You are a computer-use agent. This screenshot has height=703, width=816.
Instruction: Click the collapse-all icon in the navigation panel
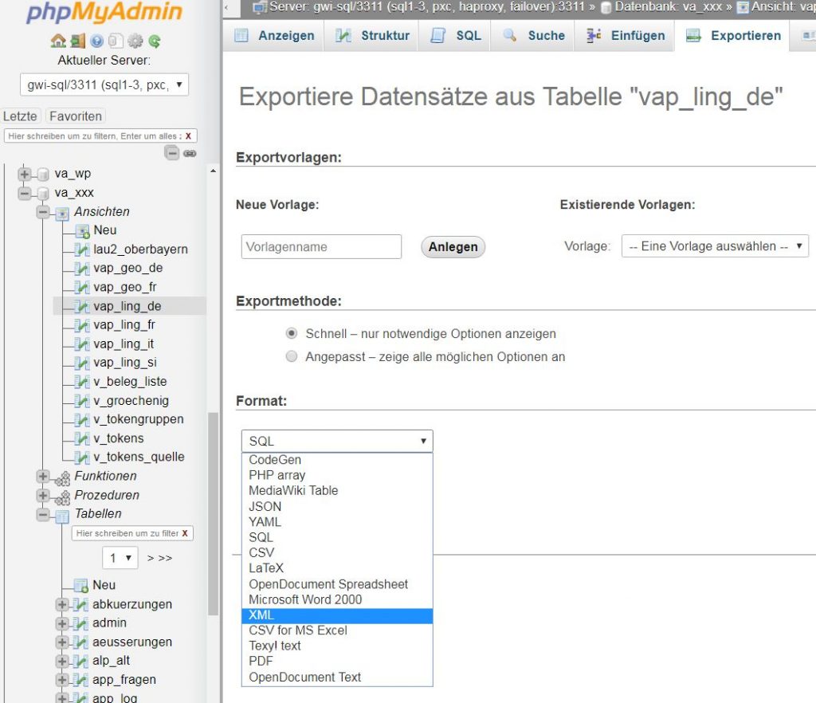171,153
